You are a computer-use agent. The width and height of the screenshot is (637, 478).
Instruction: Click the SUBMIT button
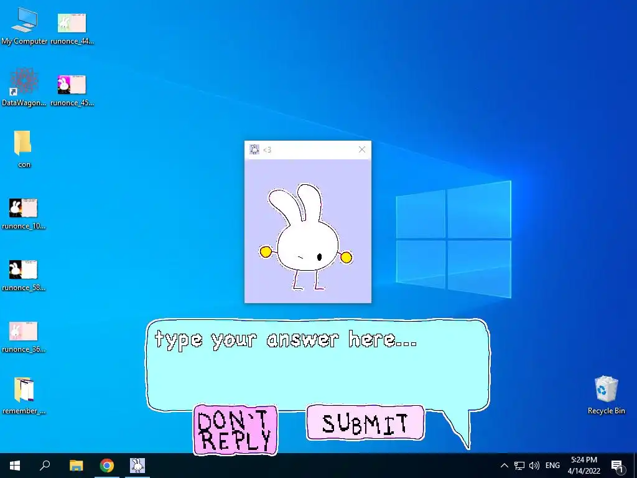tap(365, 423)
